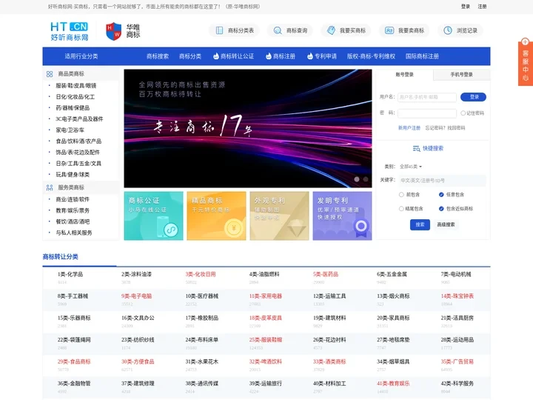Screen dimensions: 533x400
Task: Click the 找回密码 link
Action: [456, 128]
